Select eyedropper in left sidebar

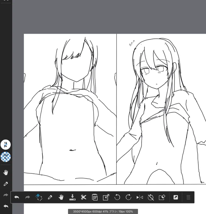[6, 184]
